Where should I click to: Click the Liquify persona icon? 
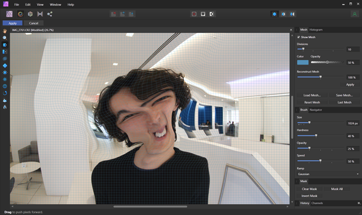tap(20, 14)
